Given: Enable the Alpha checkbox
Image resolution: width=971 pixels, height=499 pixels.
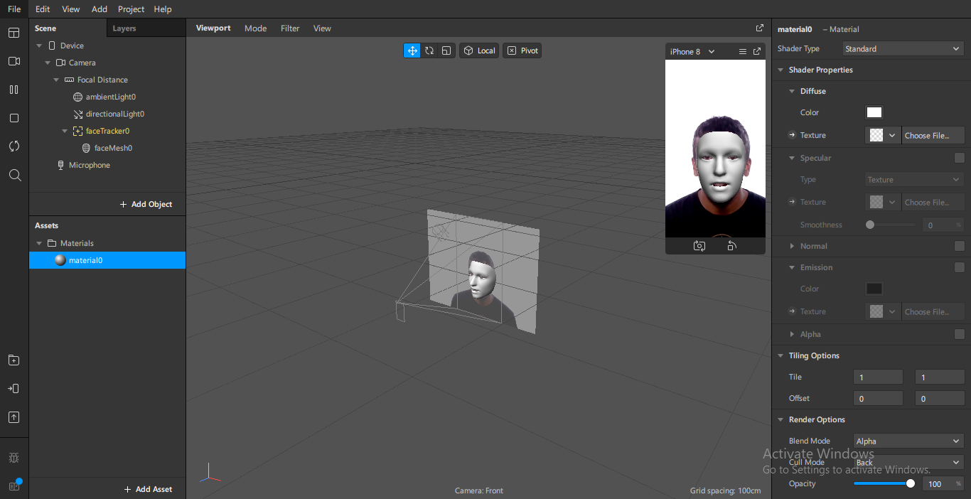Looking at the screenshot, I should (959, 334).
